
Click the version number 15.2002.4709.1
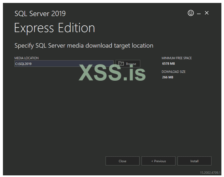[x=210, y=173]
